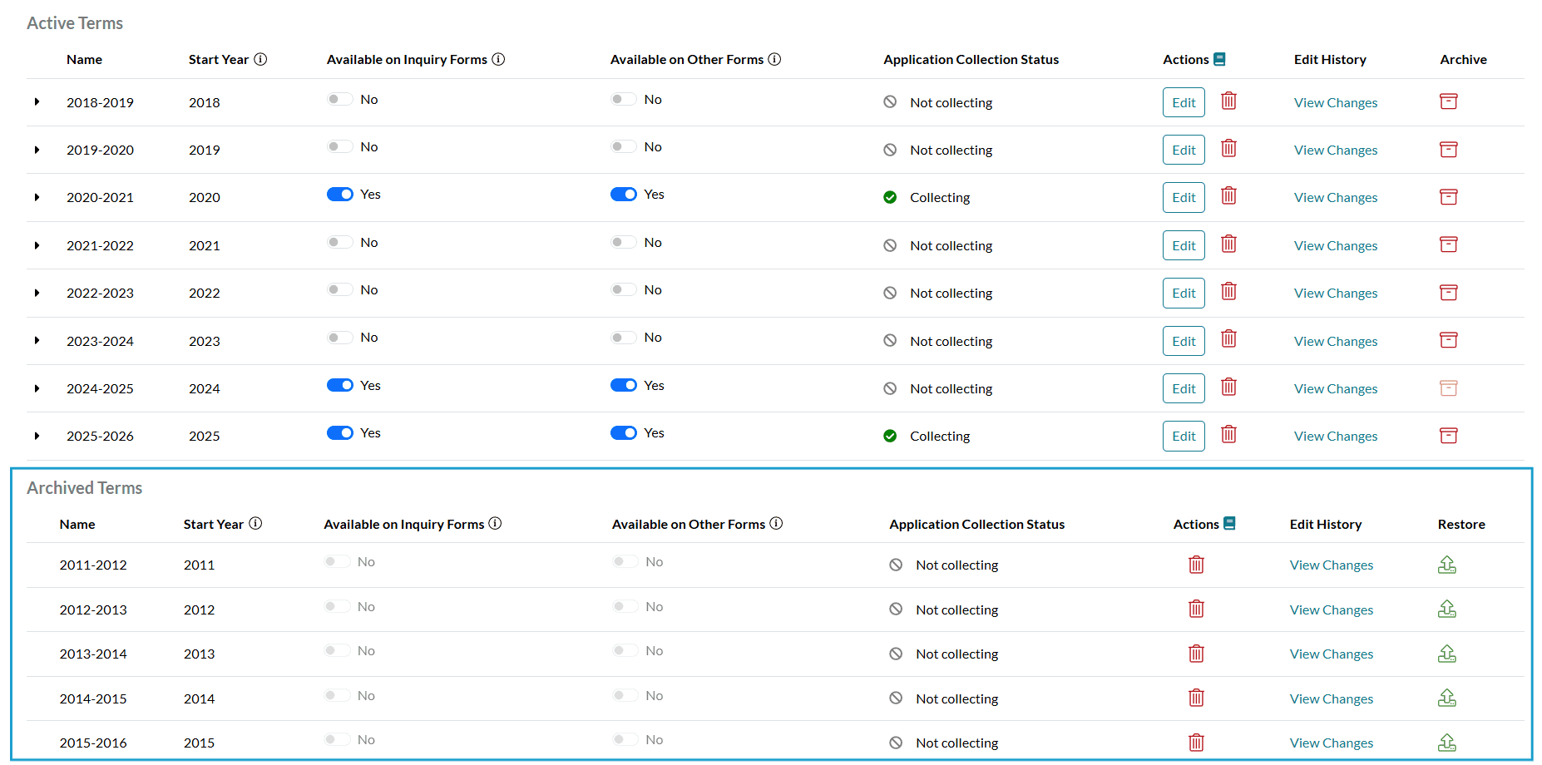Viewport: 1542px width, 765px height.
Task: Delete archived 2013-2014 term
Action: [1196, 654]
